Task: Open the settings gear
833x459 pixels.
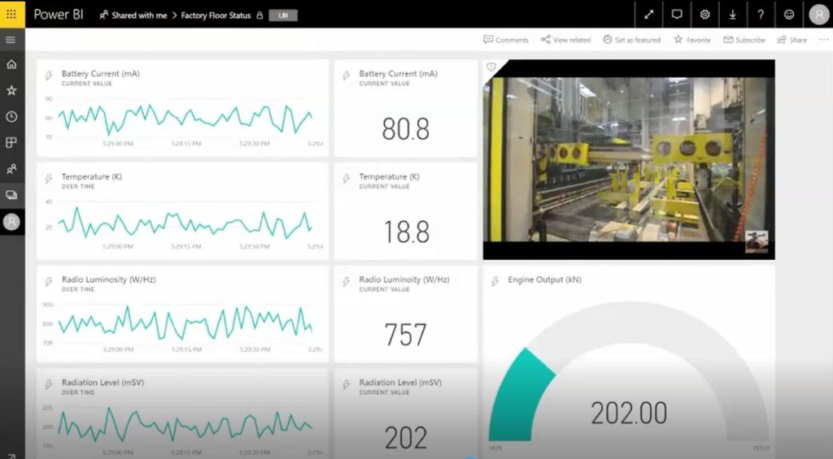Action: coord(705,15)
